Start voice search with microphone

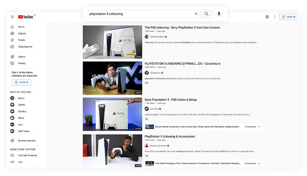click(x=219, y=14)
